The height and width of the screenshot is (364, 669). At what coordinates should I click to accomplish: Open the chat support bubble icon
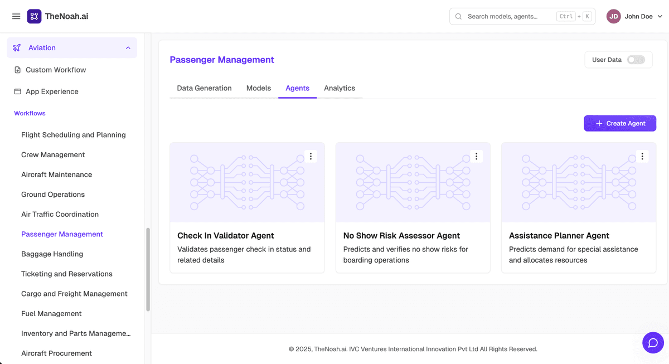(653, 342)
